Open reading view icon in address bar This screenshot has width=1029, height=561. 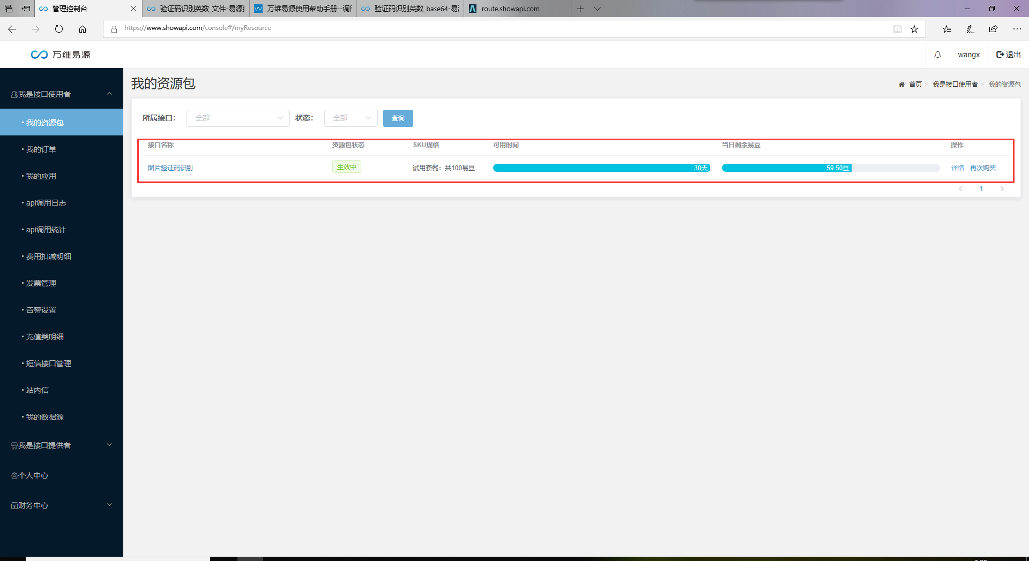tap(897, 29)
